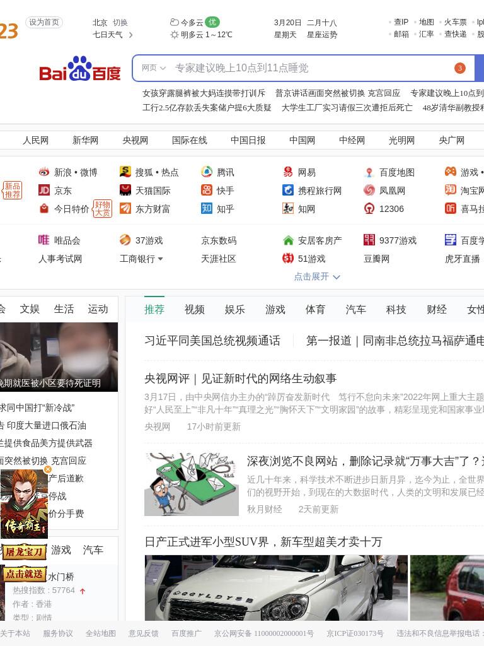
Task: Select the 推荐 news tab
Action: pos(154,309)
